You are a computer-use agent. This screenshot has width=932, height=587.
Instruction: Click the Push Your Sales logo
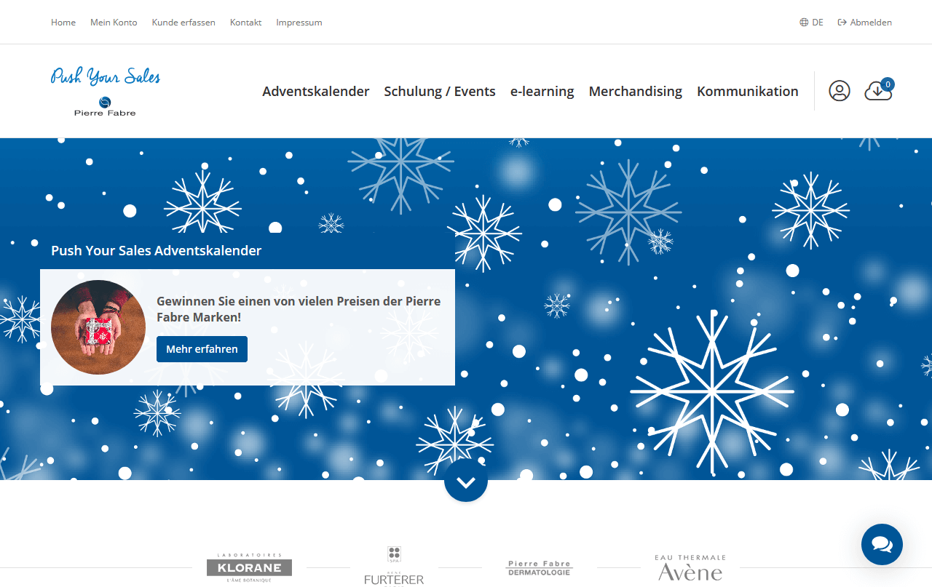(x=106, y=91)
